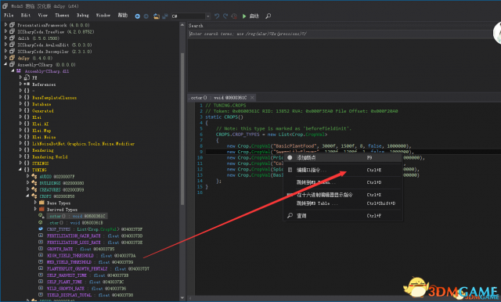Click the navigate forward arrow icon
The image size is (501, 302).
click(x=146, y=16)
